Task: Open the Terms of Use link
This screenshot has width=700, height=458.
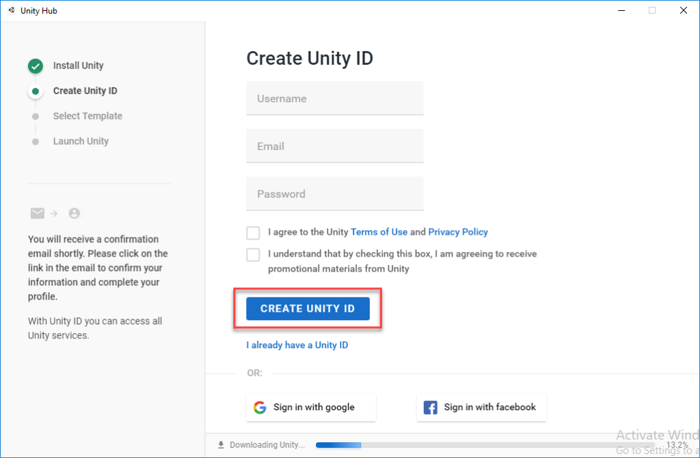Action: click(x=379, y=232)
